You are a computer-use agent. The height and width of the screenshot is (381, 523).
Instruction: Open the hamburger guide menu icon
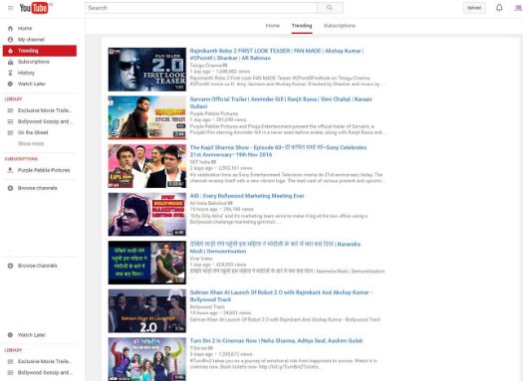11,8
